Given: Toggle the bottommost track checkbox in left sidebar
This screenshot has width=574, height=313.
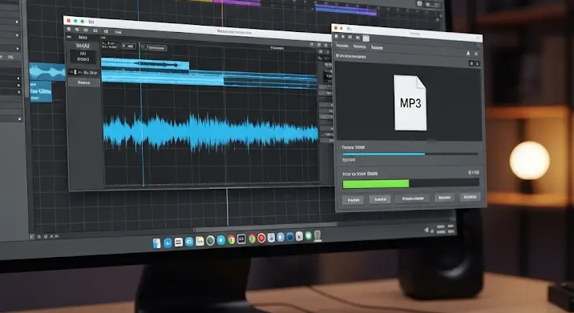Looking at the screenshot, I should (19, 118).
